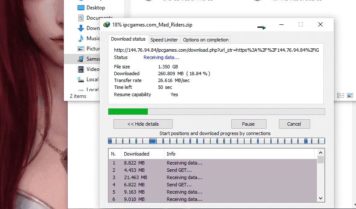Select connection row 3 with 21.463 MB
The width and height of the screenshot is (356, 209).
pos(213,177)
